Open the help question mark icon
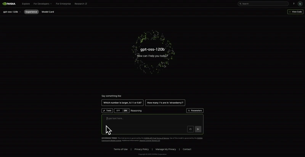 294,4
